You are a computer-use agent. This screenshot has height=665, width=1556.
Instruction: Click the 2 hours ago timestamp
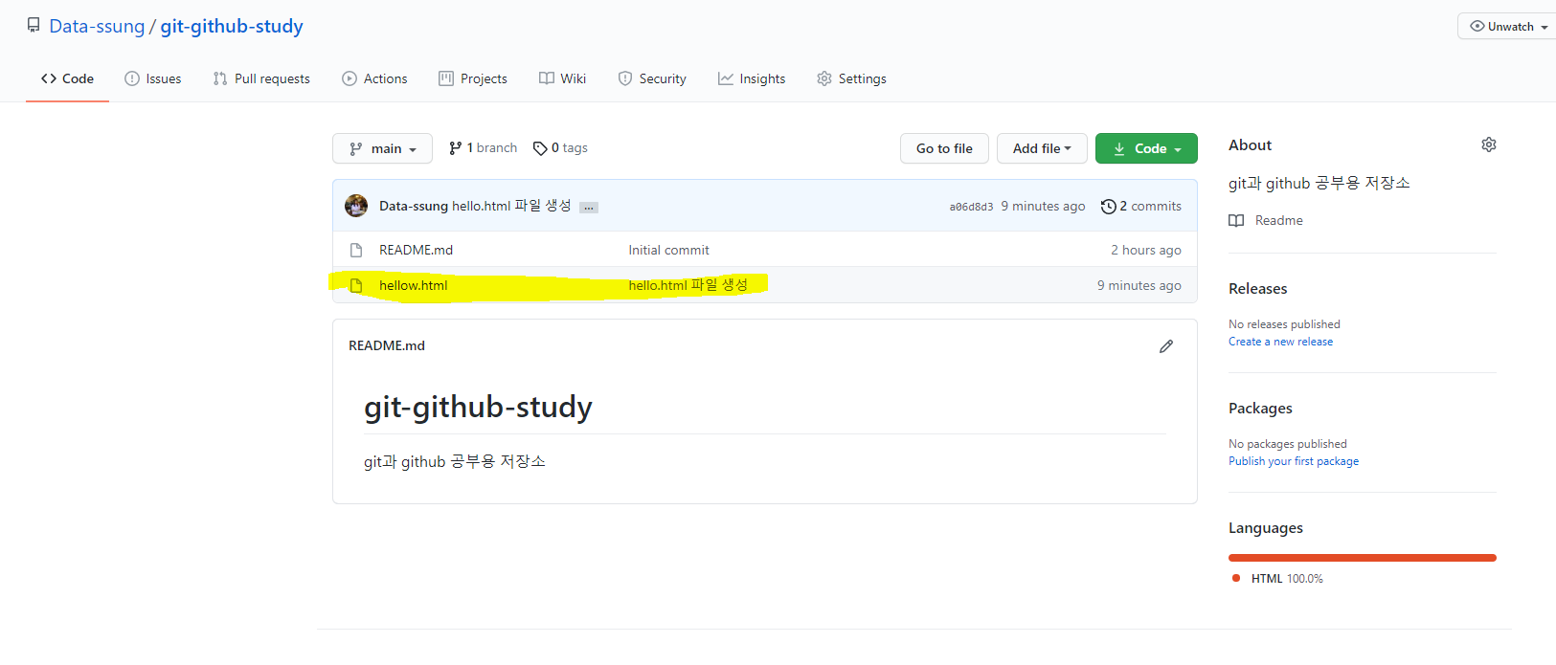coord(1146,250)
